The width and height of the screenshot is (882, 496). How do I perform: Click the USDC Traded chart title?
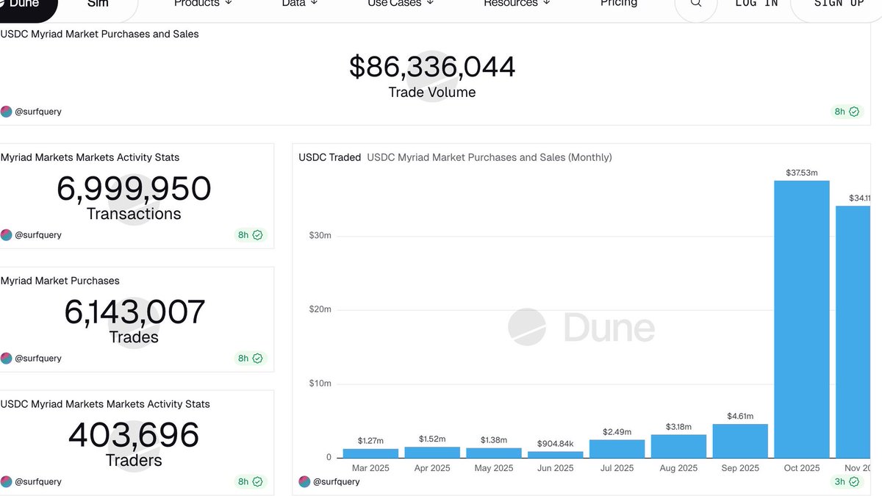(329, 157)
